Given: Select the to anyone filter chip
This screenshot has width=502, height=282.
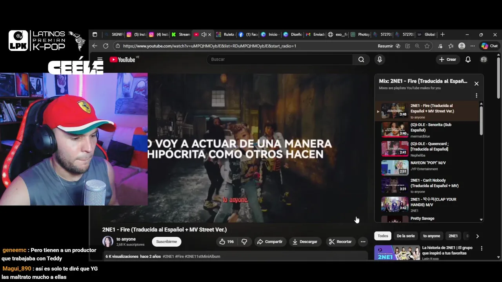Looking at the screenshot, I should click(431, 236).
